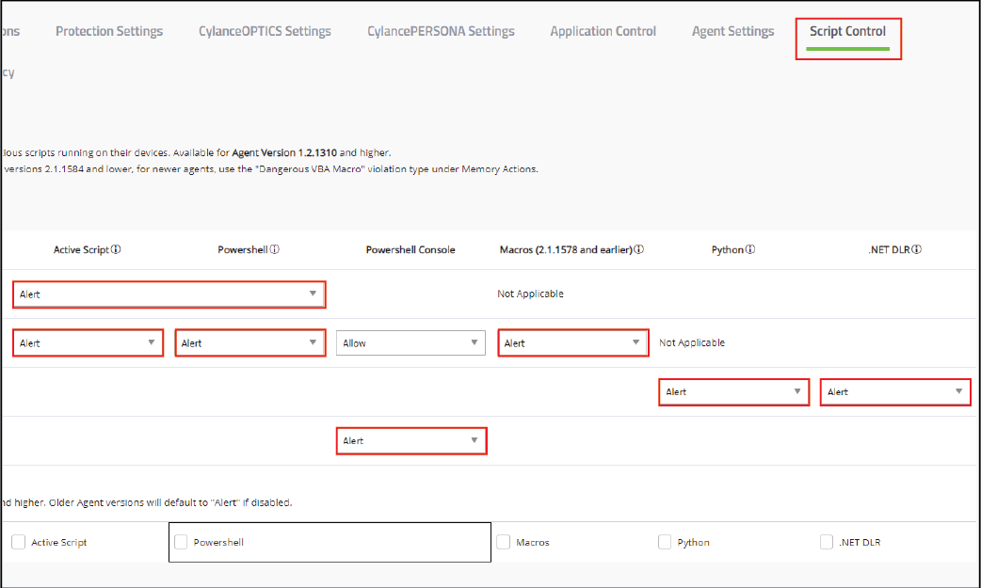Click the Powershell checkbox label text
The width and height of the screenshot is (981, 588).
point(218,542)
